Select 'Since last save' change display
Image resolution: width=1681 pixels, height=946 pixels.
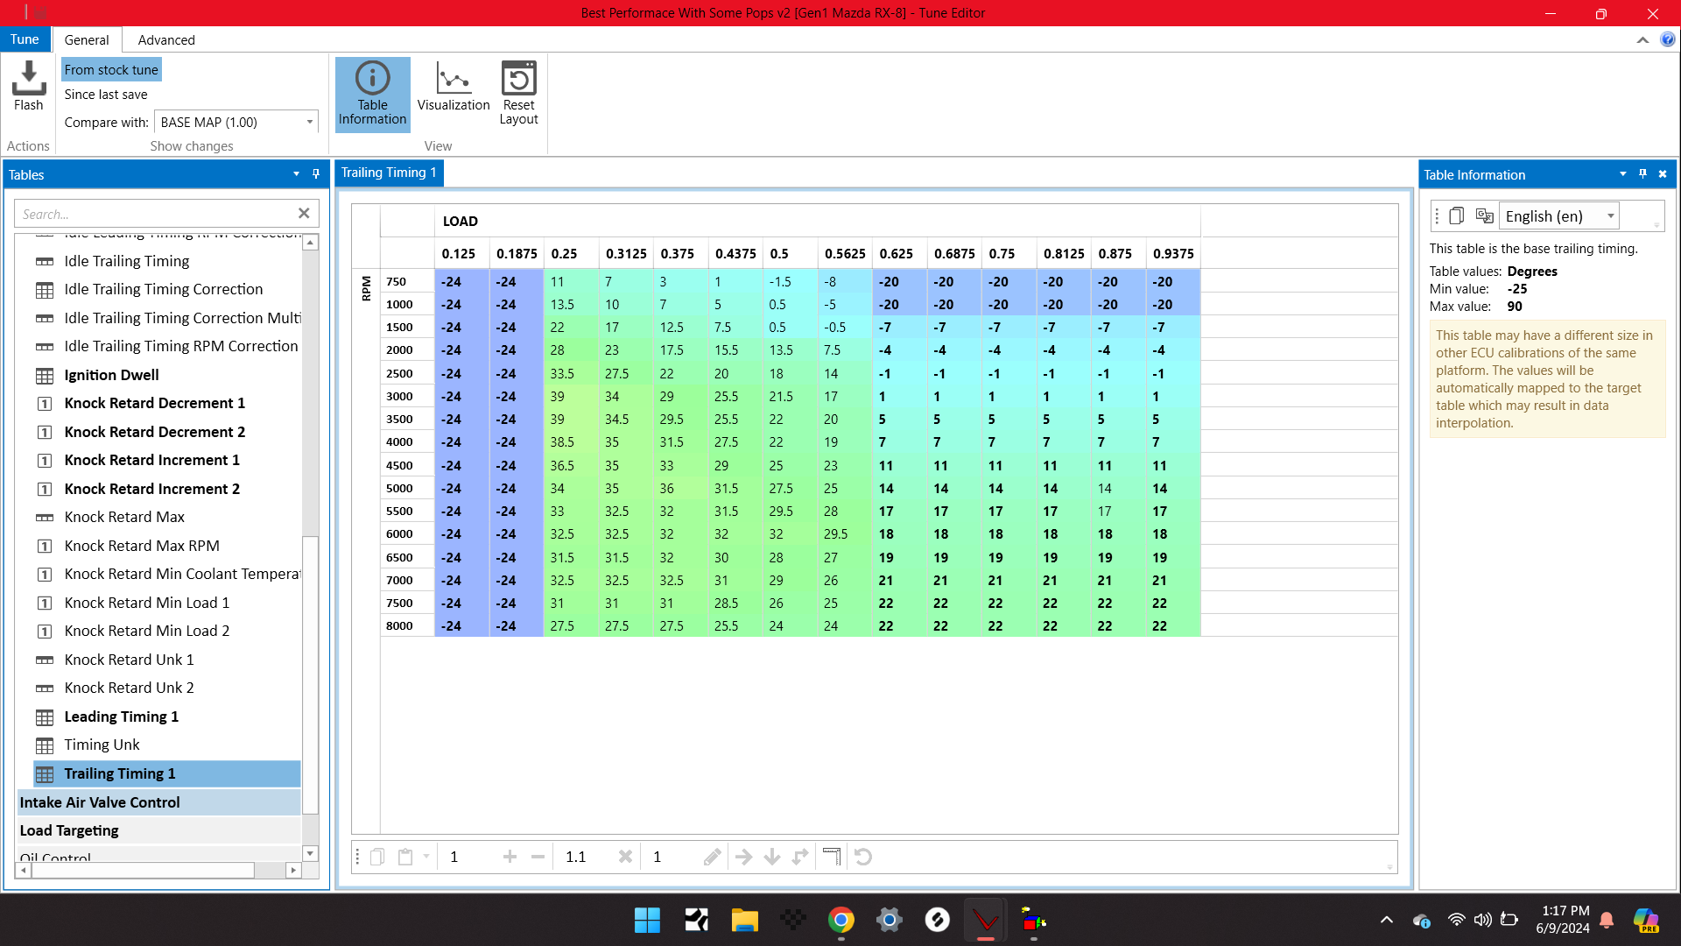point(106,95)
